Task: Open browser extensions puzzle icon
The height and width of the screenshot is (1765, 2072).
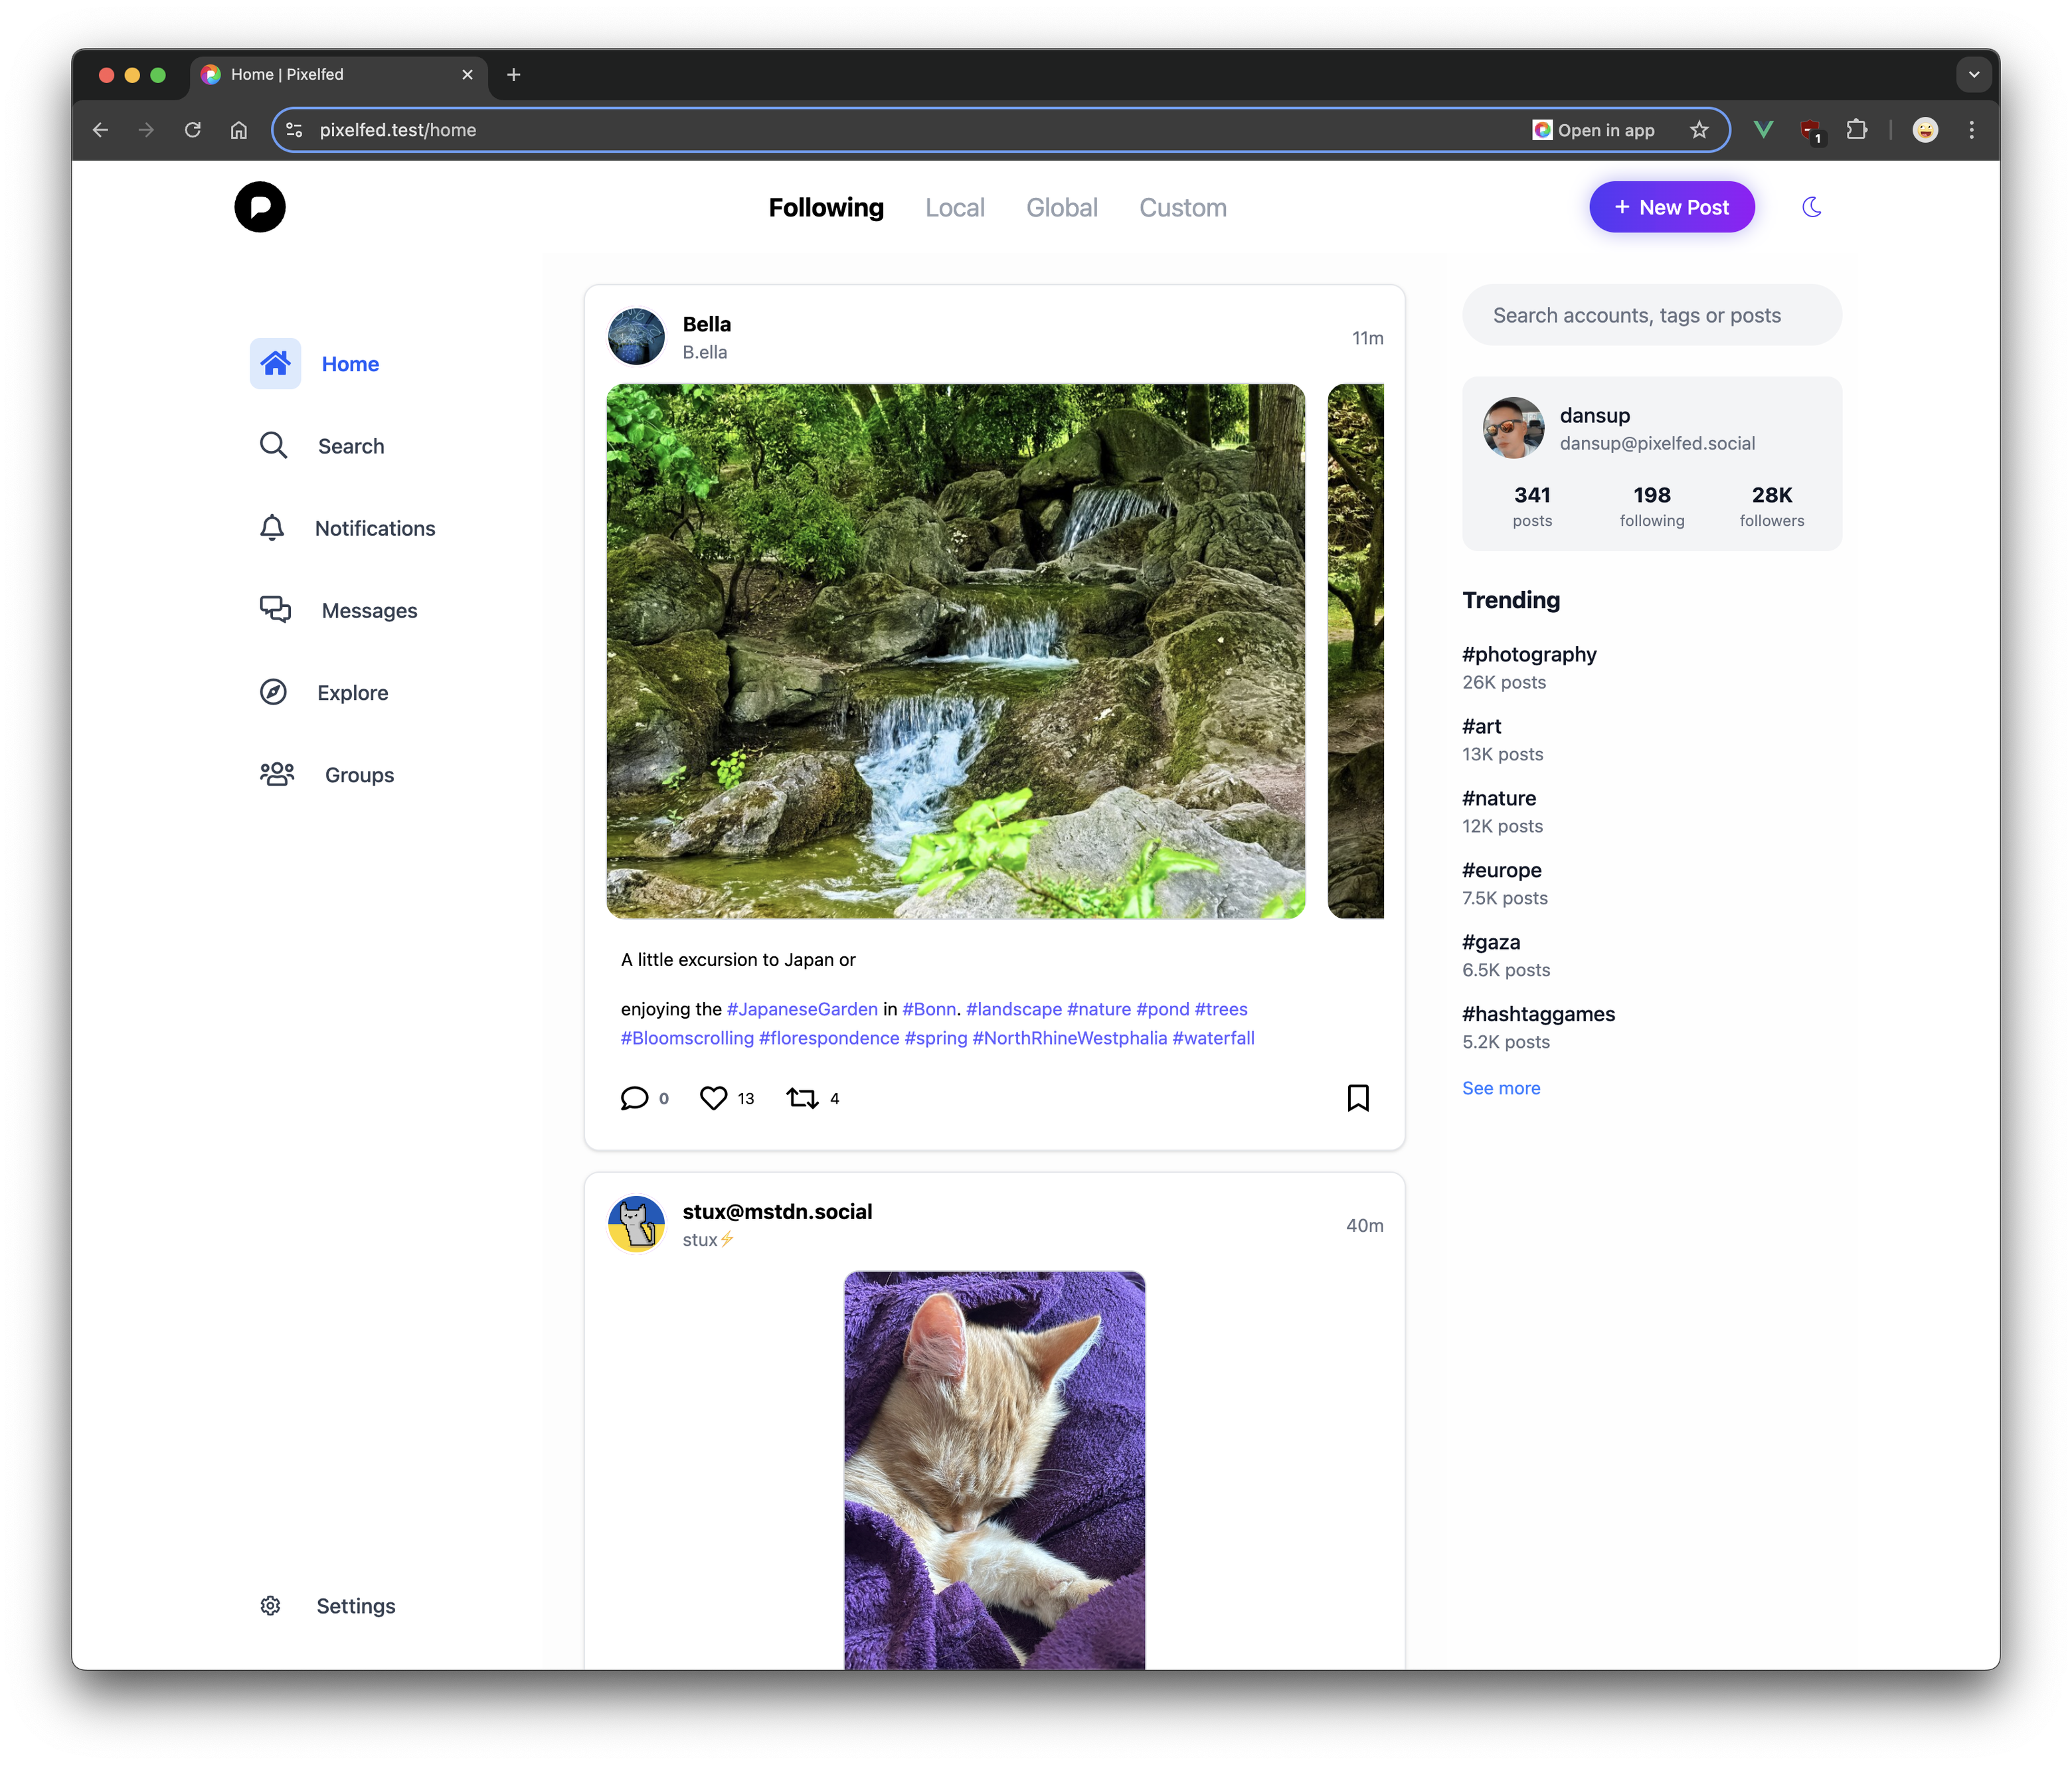Action: point(1857,130)
